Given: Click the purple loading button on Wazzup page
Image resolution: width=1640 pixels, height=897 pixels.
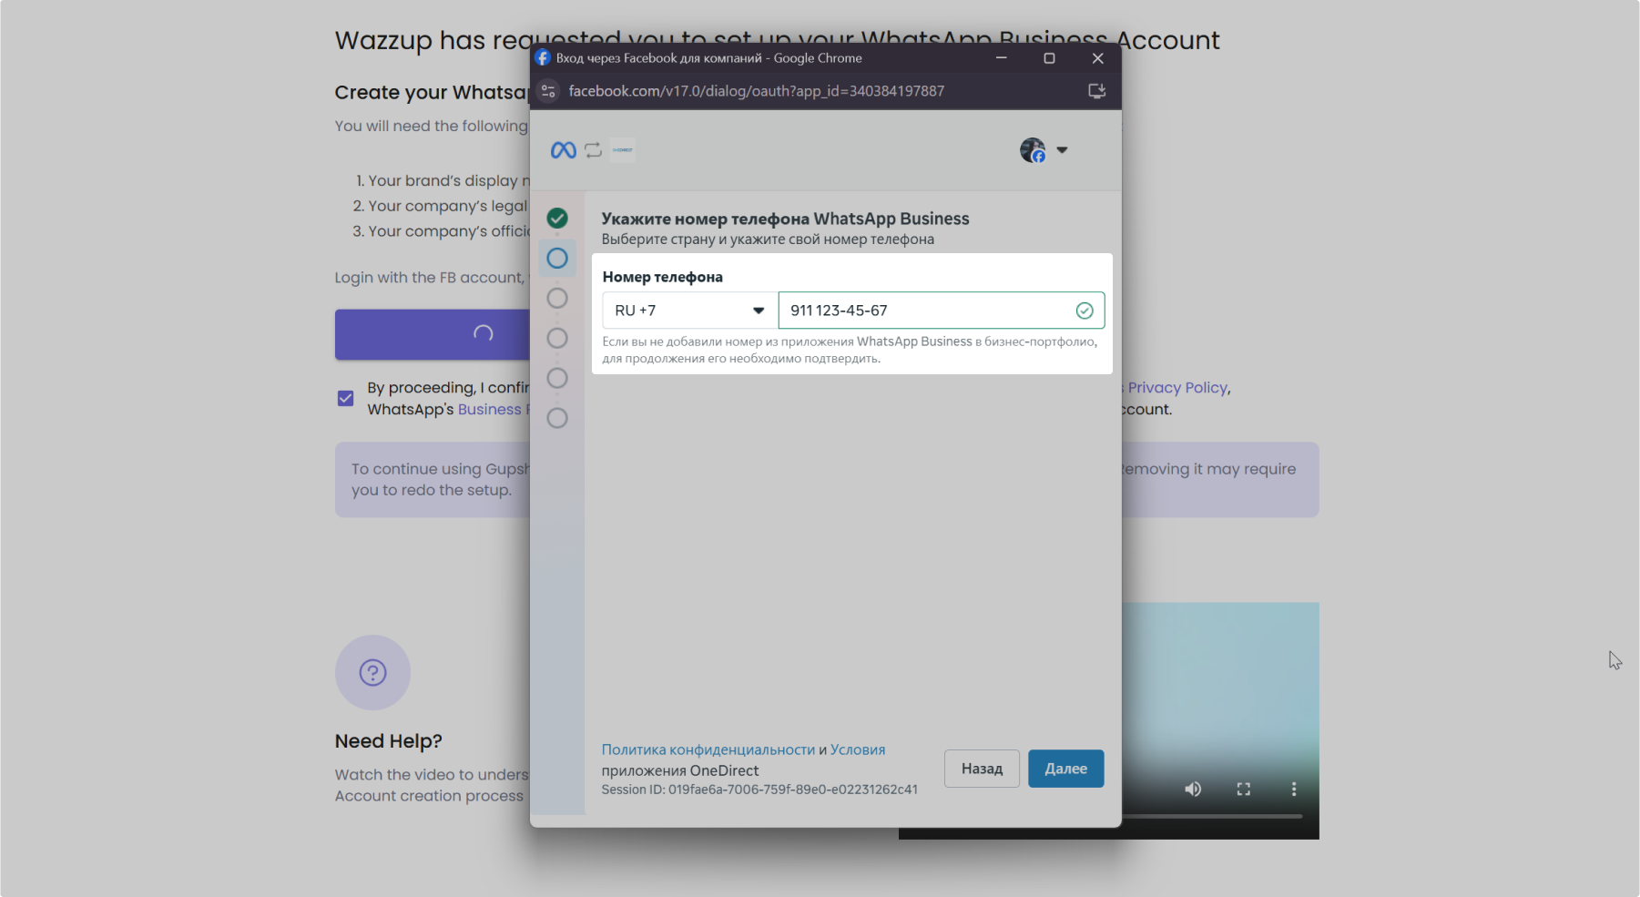Looking at the screenshot, I should tap(433, 334).
